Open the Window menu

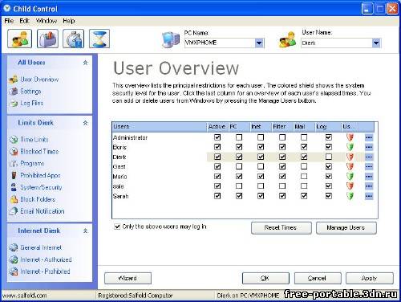pyautogui.click(x=47, y=21)
